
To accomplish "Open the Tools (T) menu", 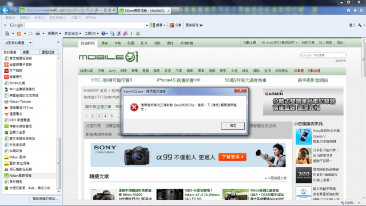I will click(x=76, y=18).
